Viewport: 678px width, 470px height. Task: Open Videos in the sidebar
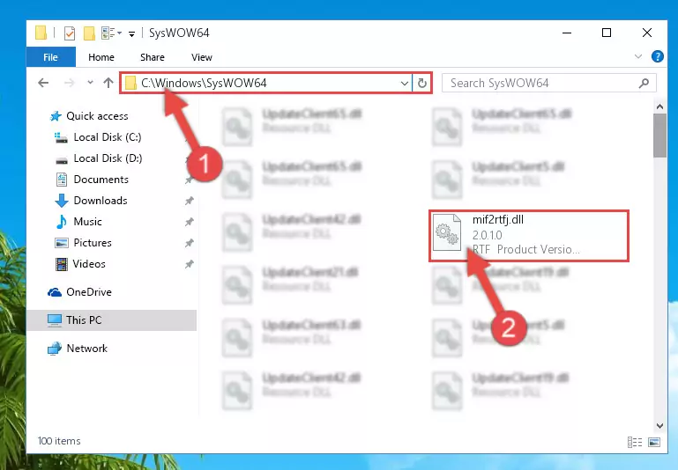click(89, 264)
